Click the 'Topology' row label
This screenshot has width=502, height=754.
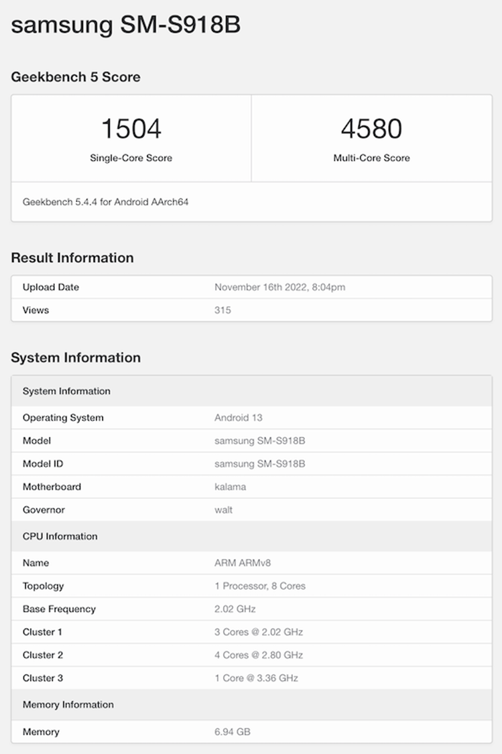tap(43, 586)
